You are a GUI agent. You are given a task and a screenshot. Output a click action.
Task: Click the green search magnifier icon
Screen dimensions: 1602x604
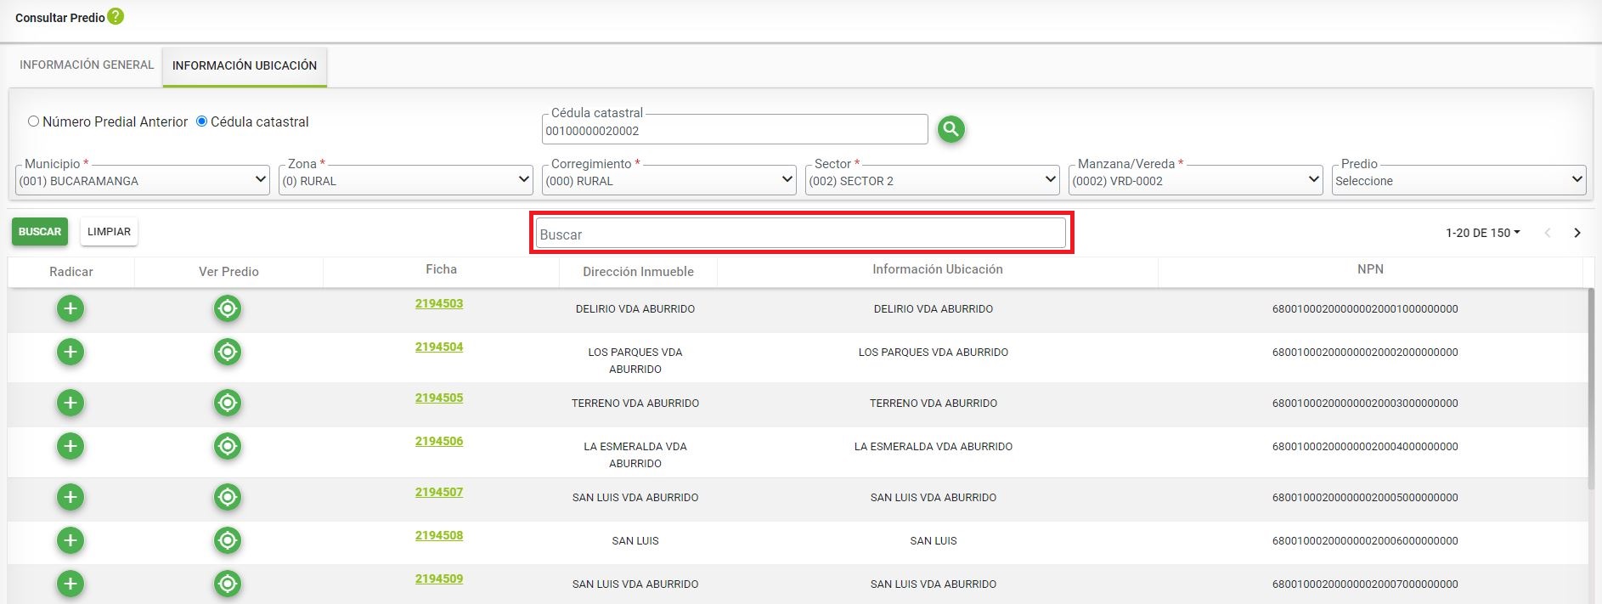pos(950,129)
